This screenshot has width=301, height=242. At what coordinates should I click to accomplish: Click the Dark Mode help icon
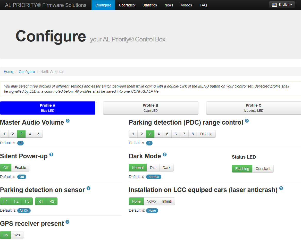(165, 154)
